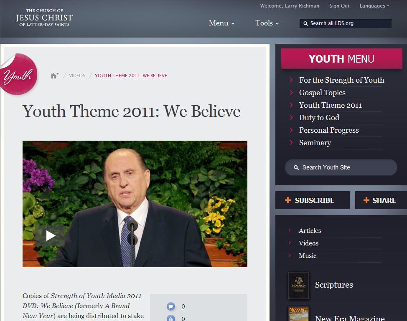The height and width of the screenshot is (321, 407).
Task: Click the New Era magazine cover icon
Action: click(298, 315)
